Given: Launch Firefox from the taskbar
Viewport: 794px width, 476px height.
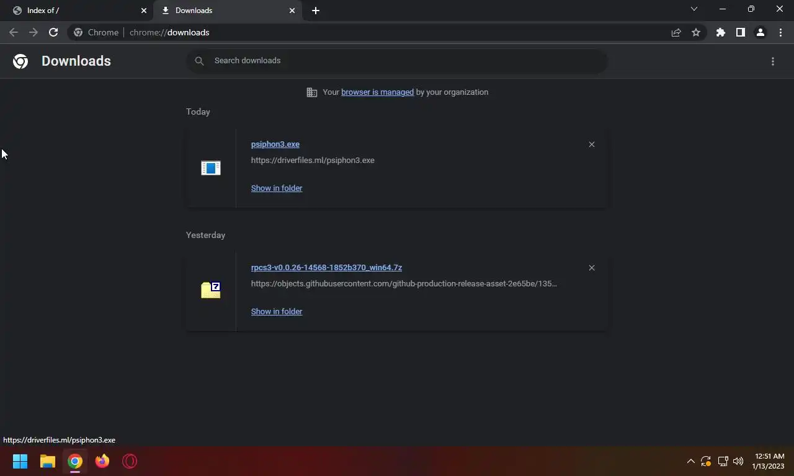Looking at the screenshot, I should pyautogui.click(x=102, y=461).
